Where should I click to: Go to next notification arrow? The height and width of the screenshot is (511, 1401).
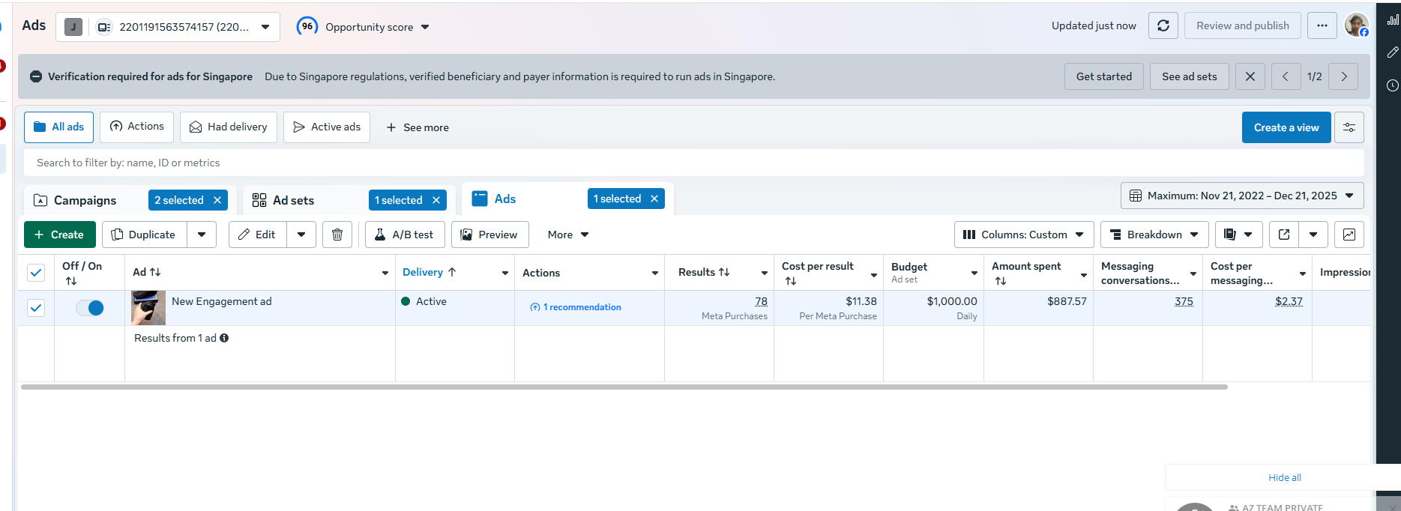tap(1343, 76)
